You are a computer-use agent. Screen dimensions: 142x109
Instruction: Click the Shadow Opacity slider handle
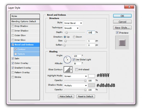[85, 90]
